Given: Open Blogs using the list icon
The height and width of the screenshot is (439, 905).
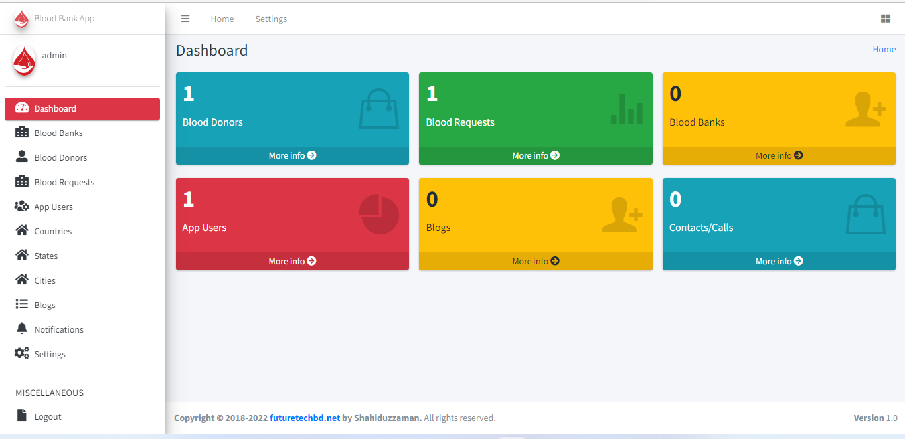Looking at the screenshot, I should point(22,304).
